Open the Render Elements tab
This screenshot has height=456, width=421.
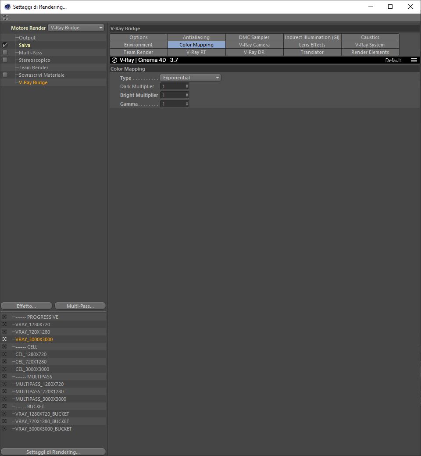370,52
